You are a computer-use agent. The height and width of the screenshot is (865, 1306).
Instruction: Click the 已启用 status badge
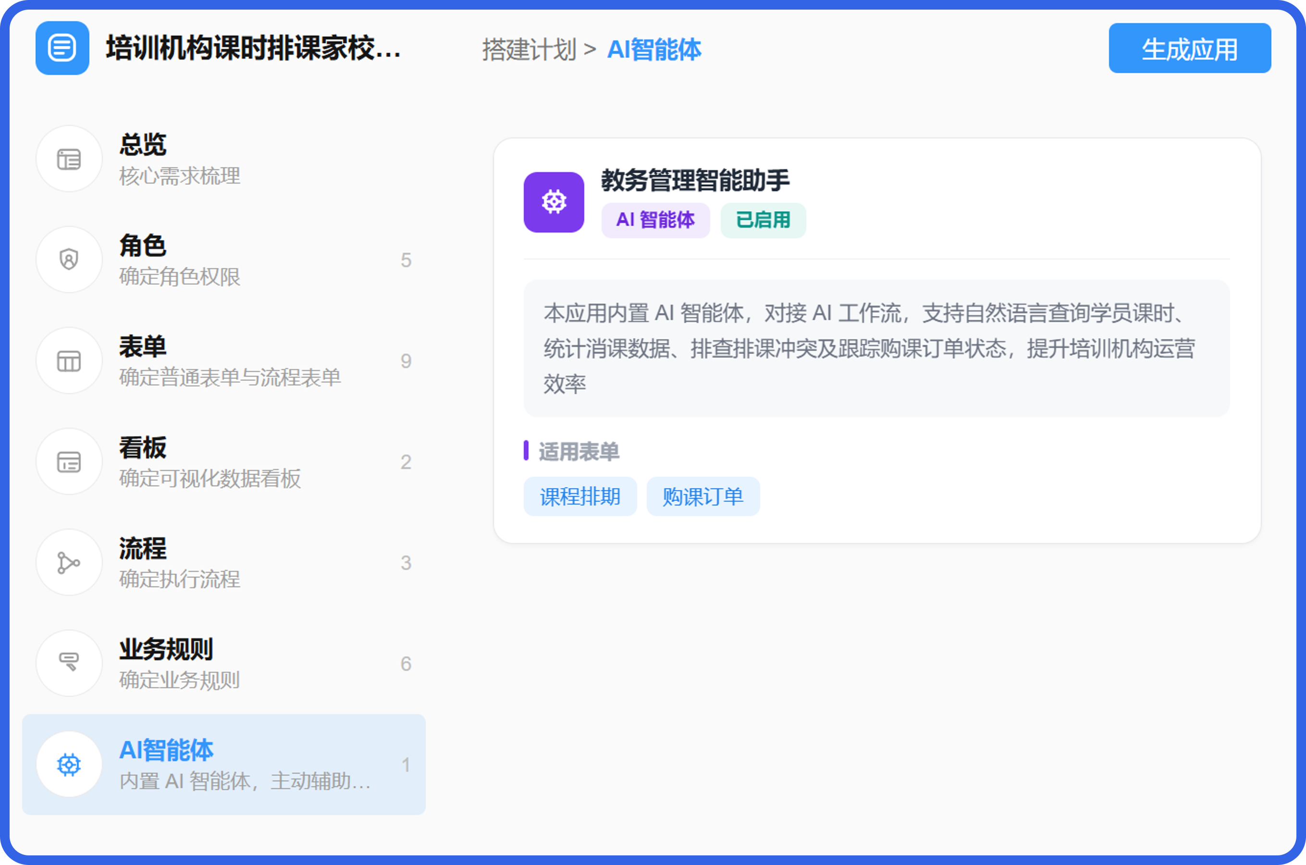coord(764,220)
